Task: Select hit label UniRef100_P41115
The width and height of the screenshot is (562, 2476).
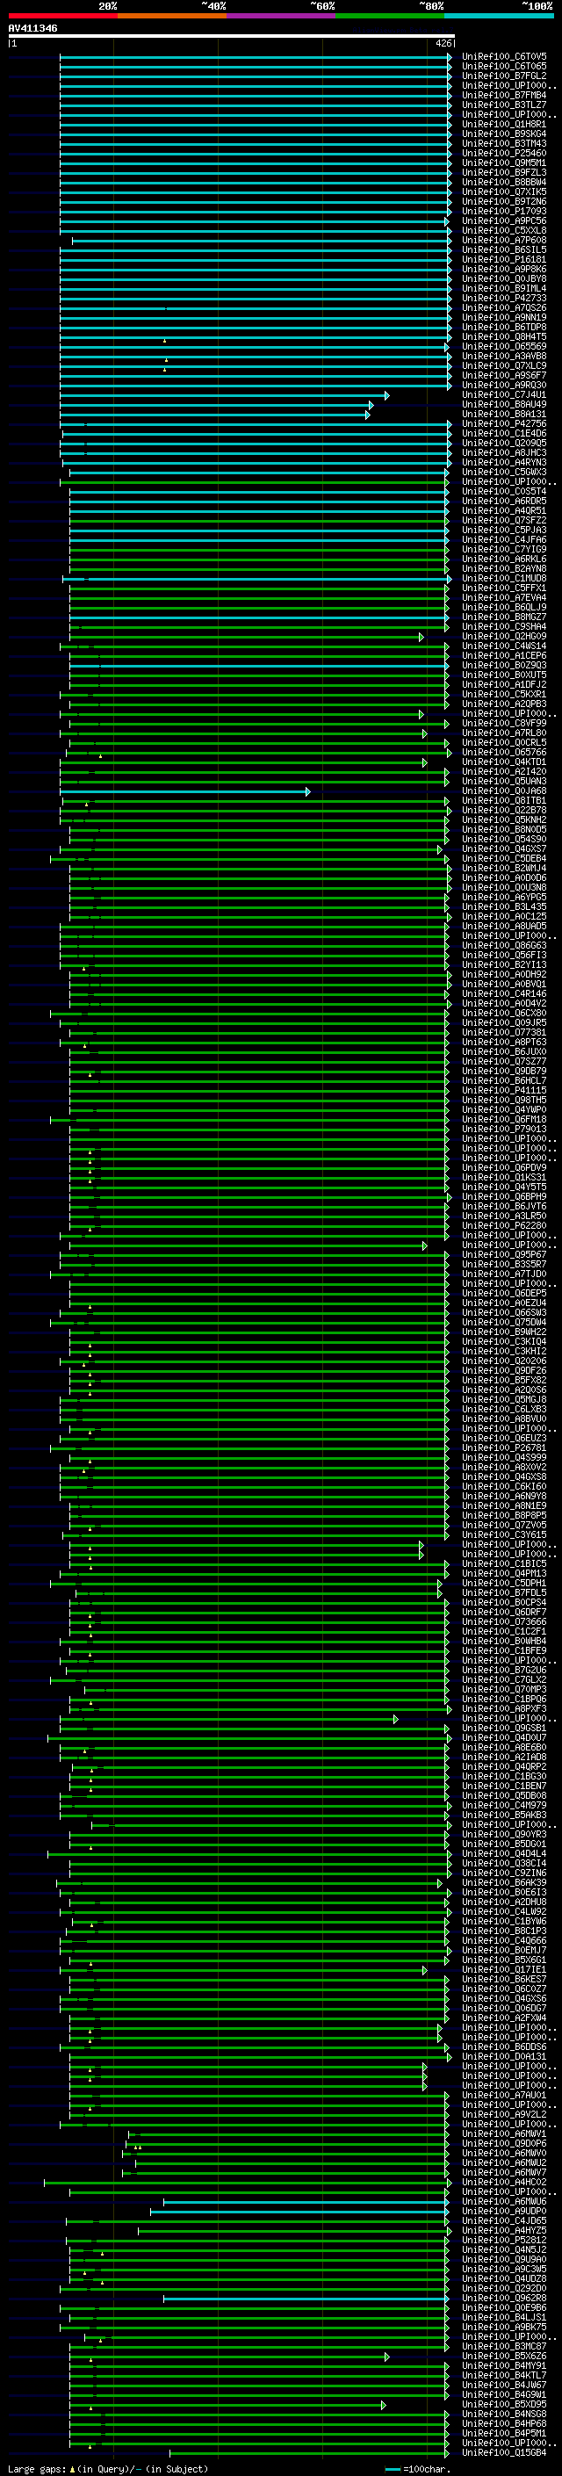Action: [504, 1091]
